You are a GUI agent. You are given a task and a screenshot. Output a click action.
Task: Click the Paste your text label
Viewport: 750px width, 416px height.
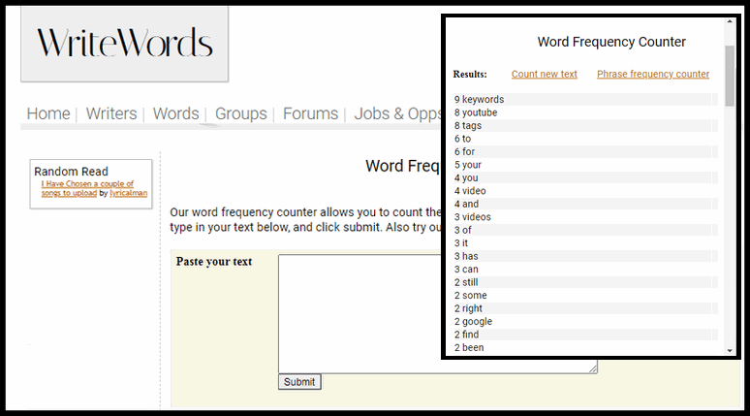click(214, 262)
